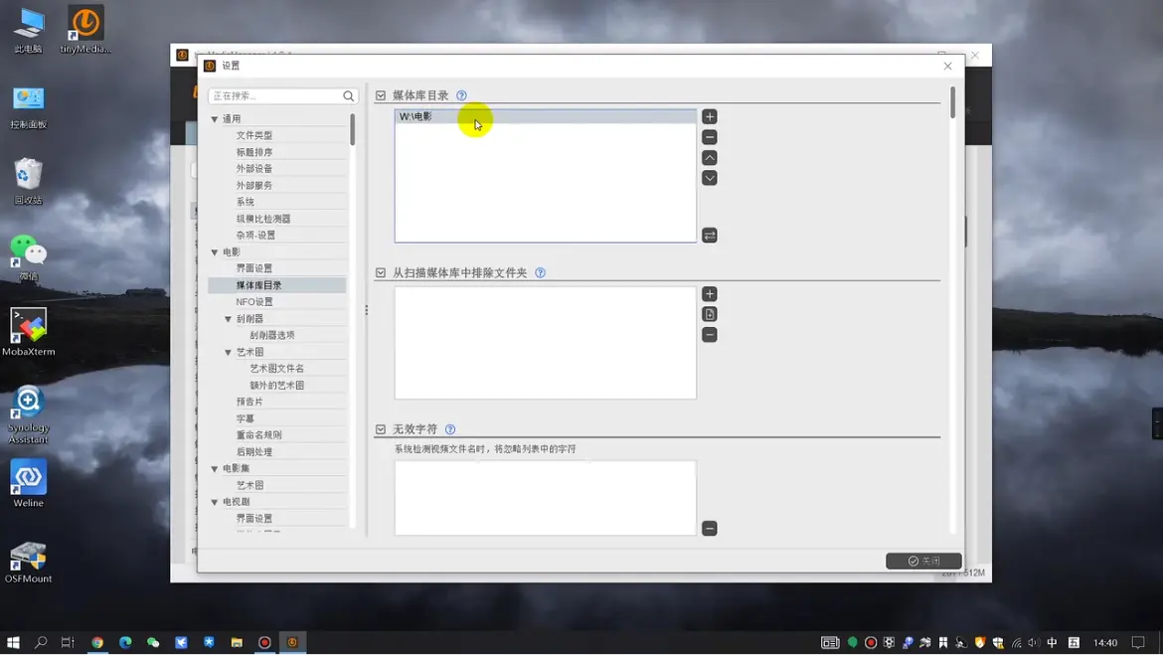
Task: Remove the selected media library directory
Action: [x=710, y=137]
